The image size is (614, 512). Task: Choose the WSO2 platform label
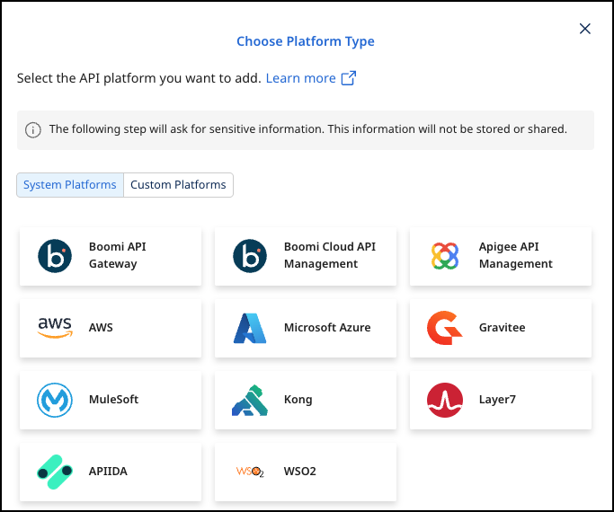tap(300, 472)
